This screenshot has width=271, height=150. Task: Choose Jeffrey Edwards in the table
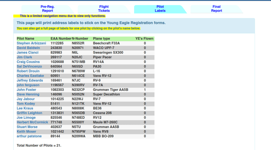(30, 81)
